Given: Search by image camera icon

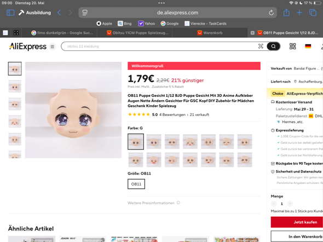Looking at the screenshot, I should (x=261, y=47).
